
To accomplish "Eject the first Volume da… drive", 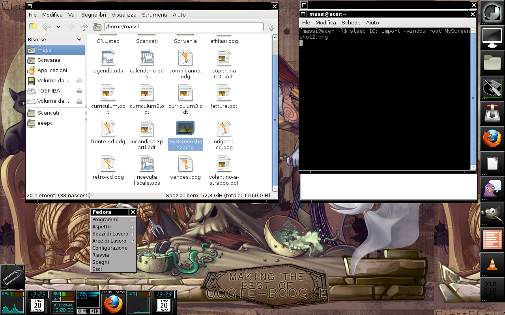I will (79, 81).
